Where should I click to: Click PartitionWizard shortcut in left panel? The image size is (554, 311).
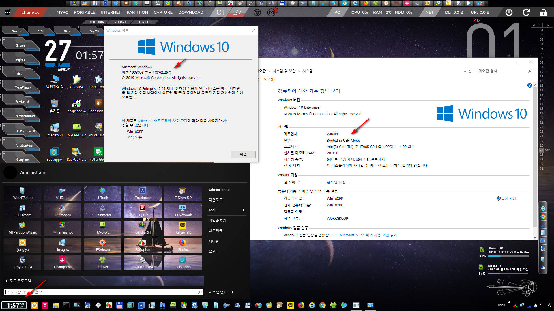[x=21, y=116]
